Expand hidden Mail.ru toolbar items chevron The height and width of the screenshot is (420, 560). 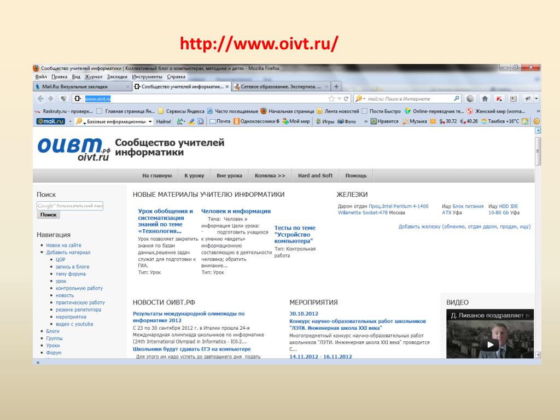tap(366, 121)
